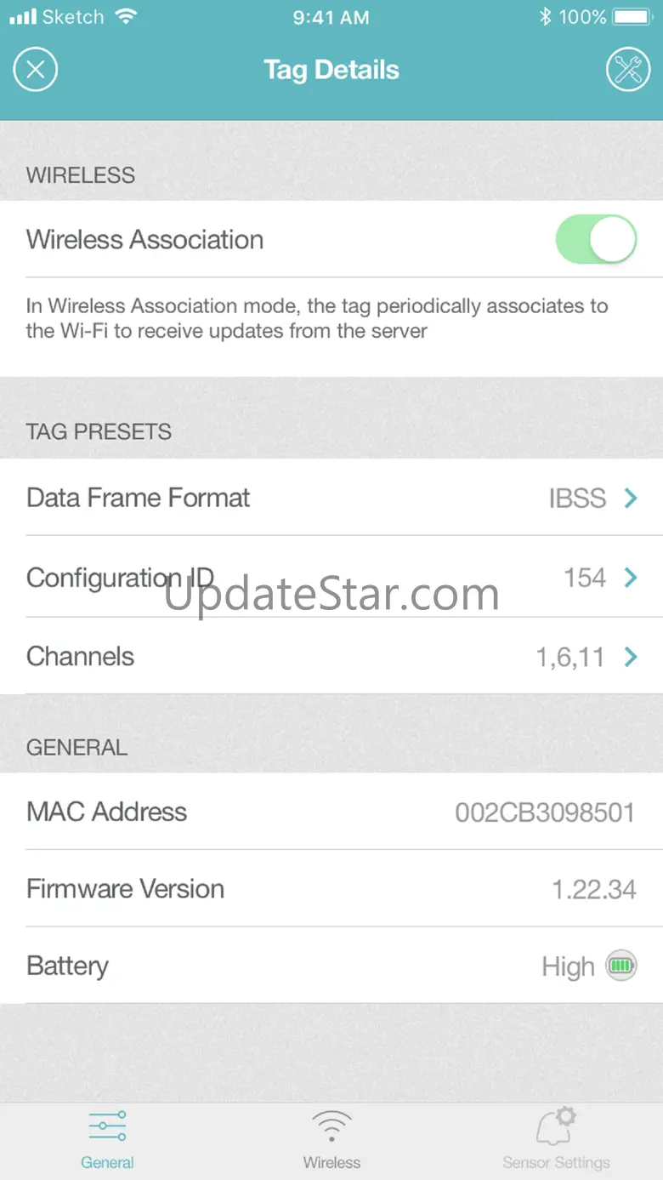663x1180 pixels.
Task: Tap the Wireless Wi-Fi signal icon
Action: [331, 1126]
